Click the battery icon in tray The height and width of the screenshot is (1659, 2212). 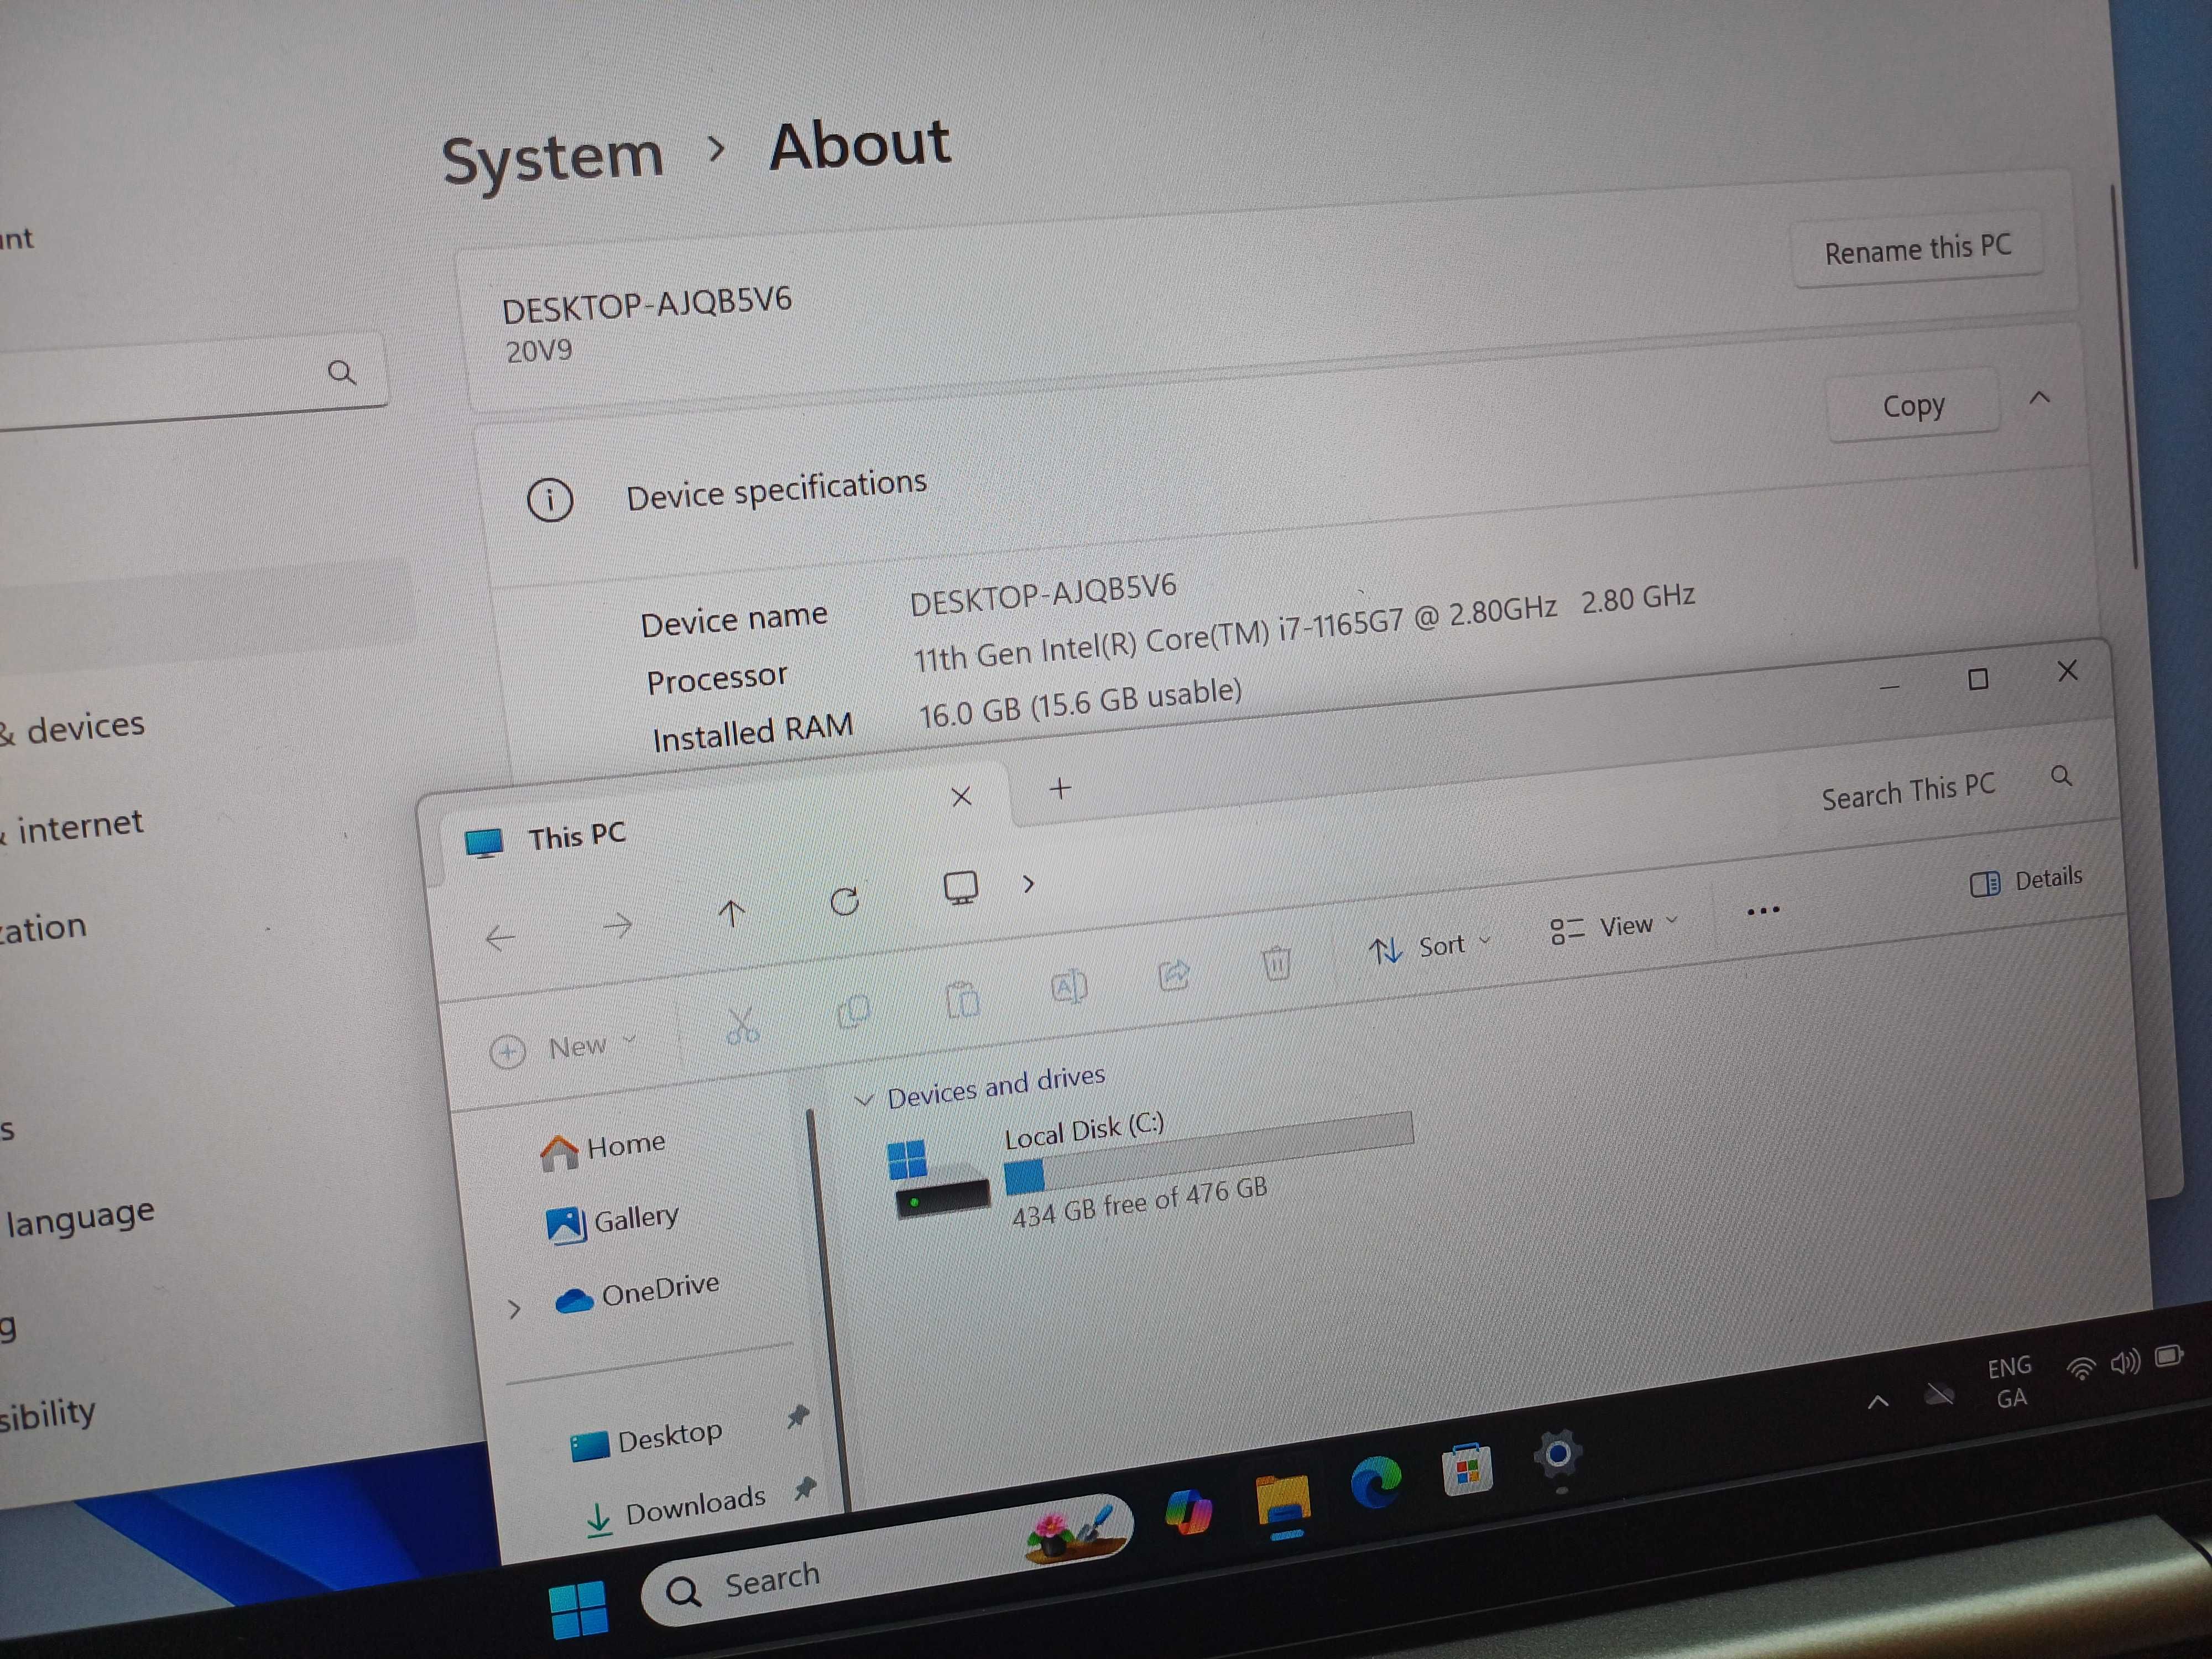(x=2168, y=1357)
